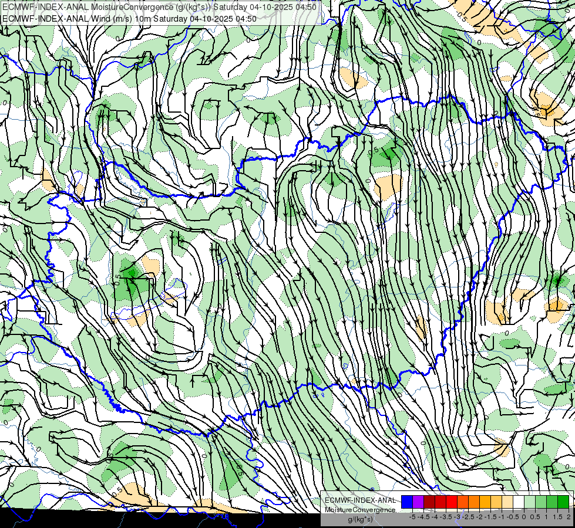This screenshot has height=528, width=575.
Task: Click the -4.5 tick label on the color scale
Action: [423, 517]
